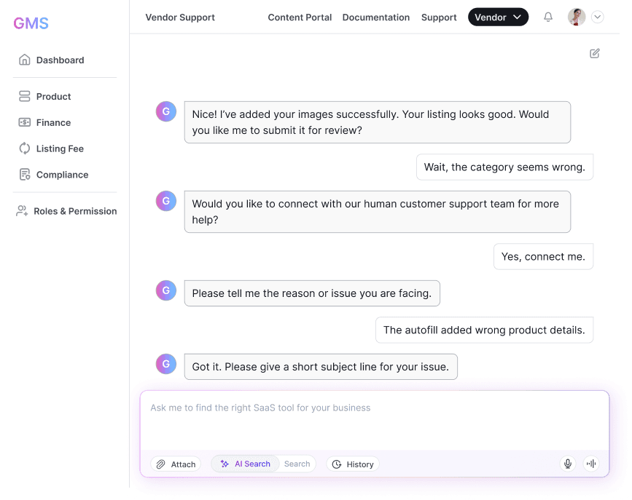The width and height of the screenshot is (632, 500).
Task: Open the profile chevron dropdown
Action: pos(598,17)
